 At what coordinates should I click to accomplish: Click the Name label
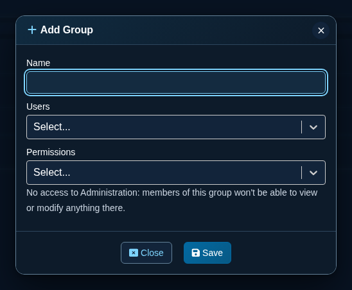click(x=38, y=63)
